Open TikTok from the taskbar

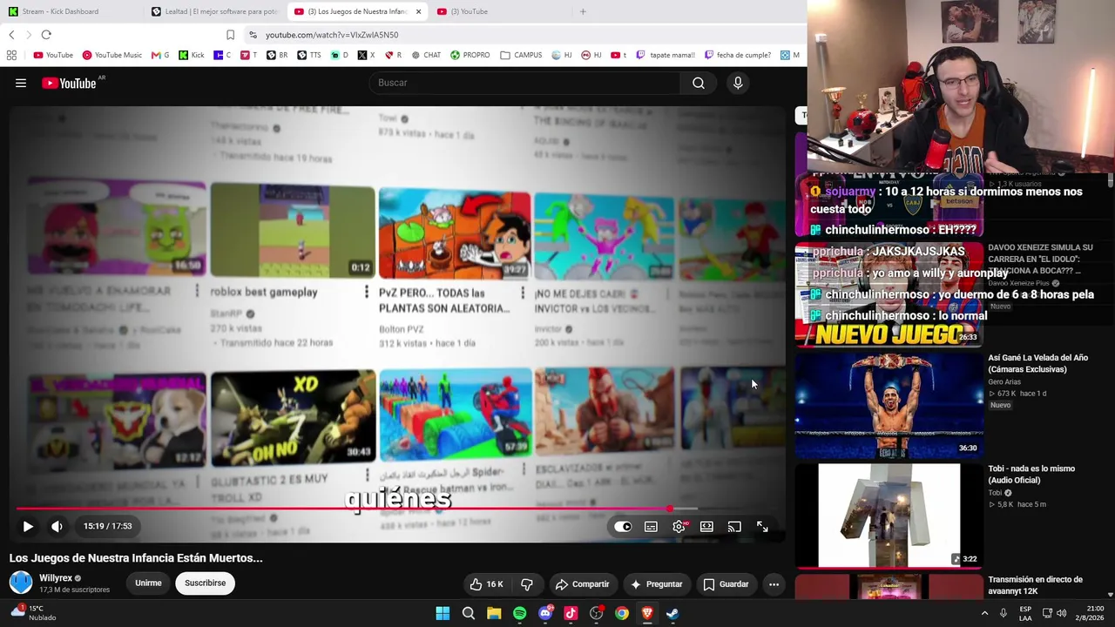(571, 613)
